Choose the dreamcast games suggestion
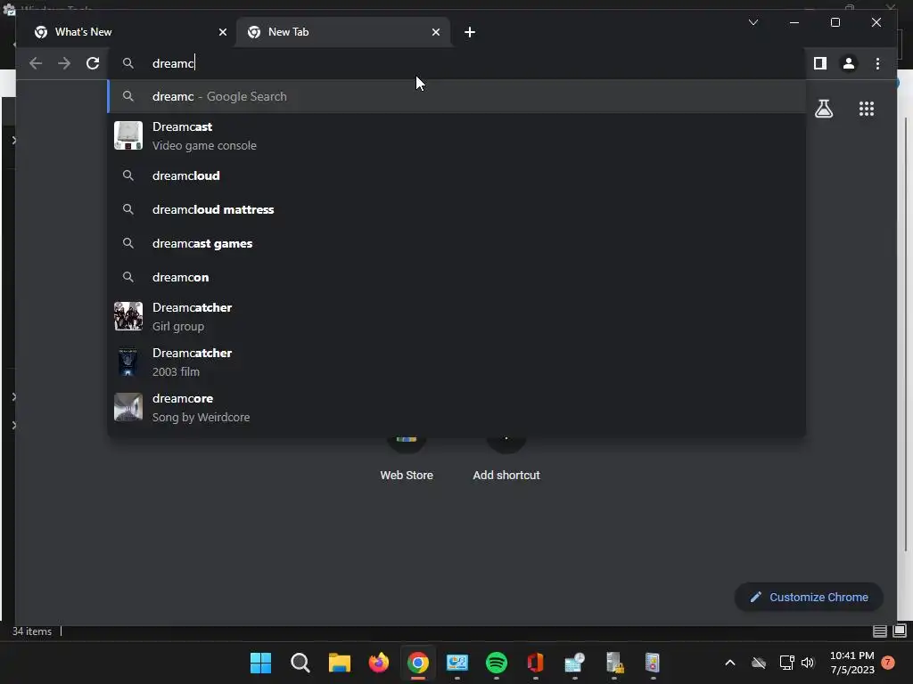913x684 pixels. pyautogui.click(x=457, y=243)
